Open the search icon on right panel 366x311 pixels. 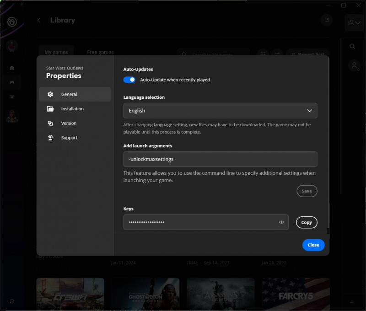[x=352, y=47]
